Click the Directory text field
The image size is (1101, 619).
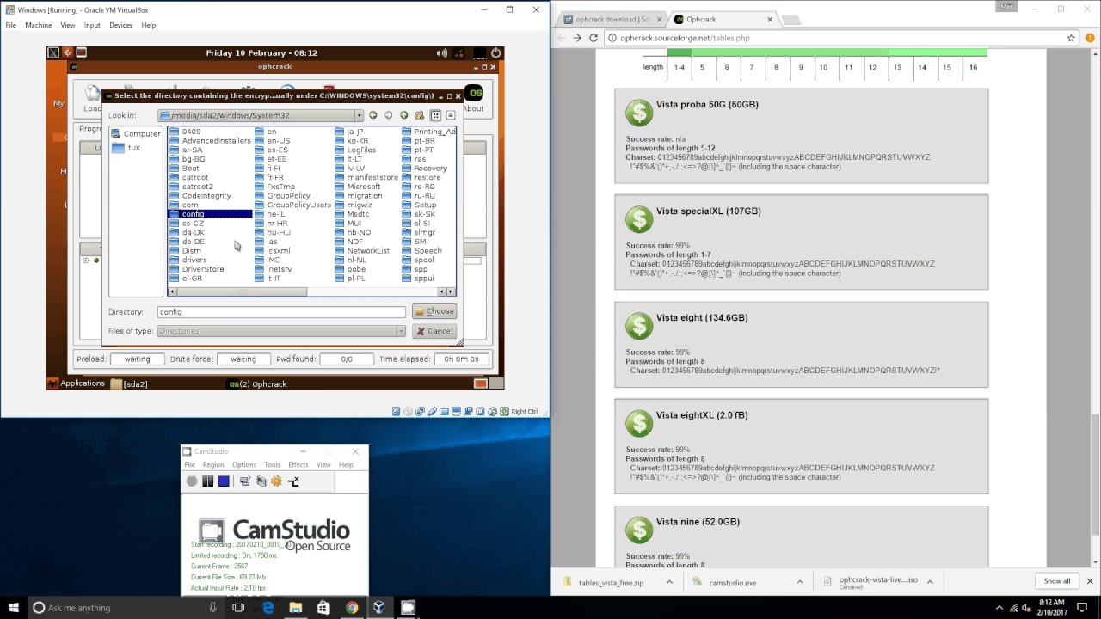click(280, 312)
